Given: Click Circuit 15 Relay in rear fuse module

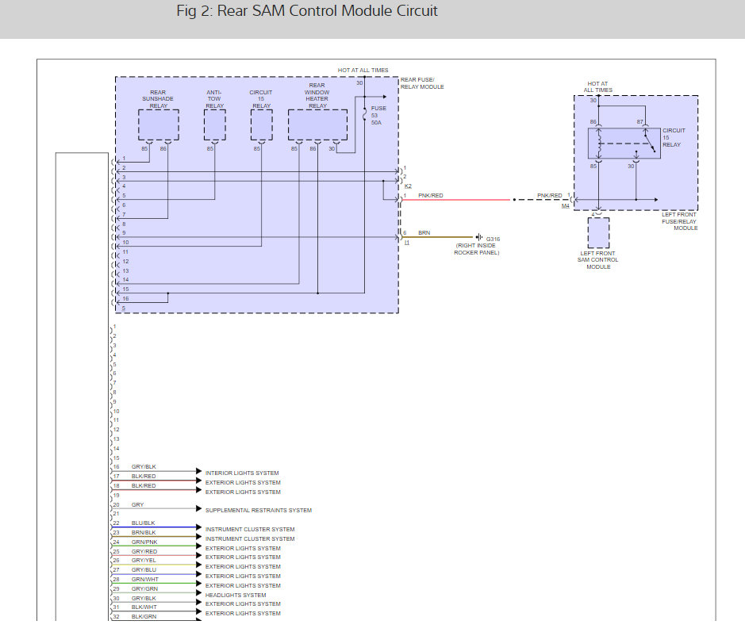Looking at the screenshot, I should click(x=261, y=125).
